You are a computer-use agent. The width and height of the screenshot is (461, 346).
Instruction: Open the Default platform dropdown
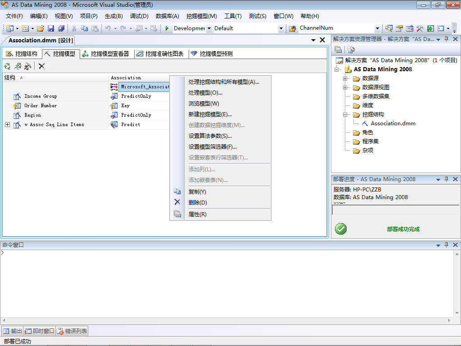(281, 28)
